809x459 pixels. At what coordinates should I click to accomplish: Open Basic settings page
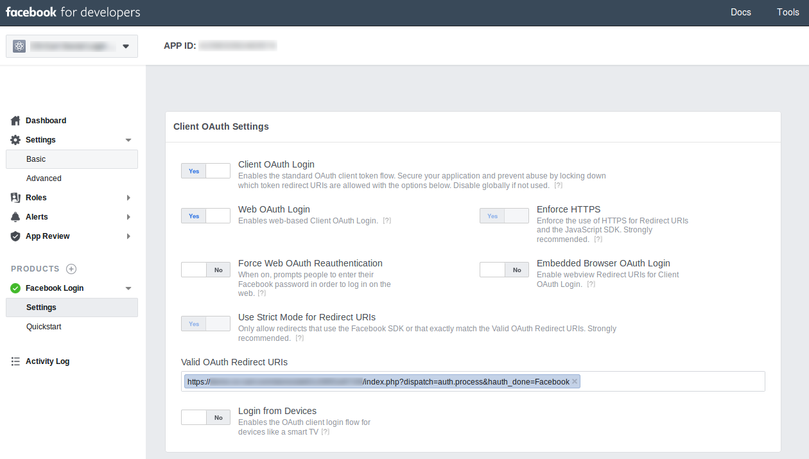point(72,159)
